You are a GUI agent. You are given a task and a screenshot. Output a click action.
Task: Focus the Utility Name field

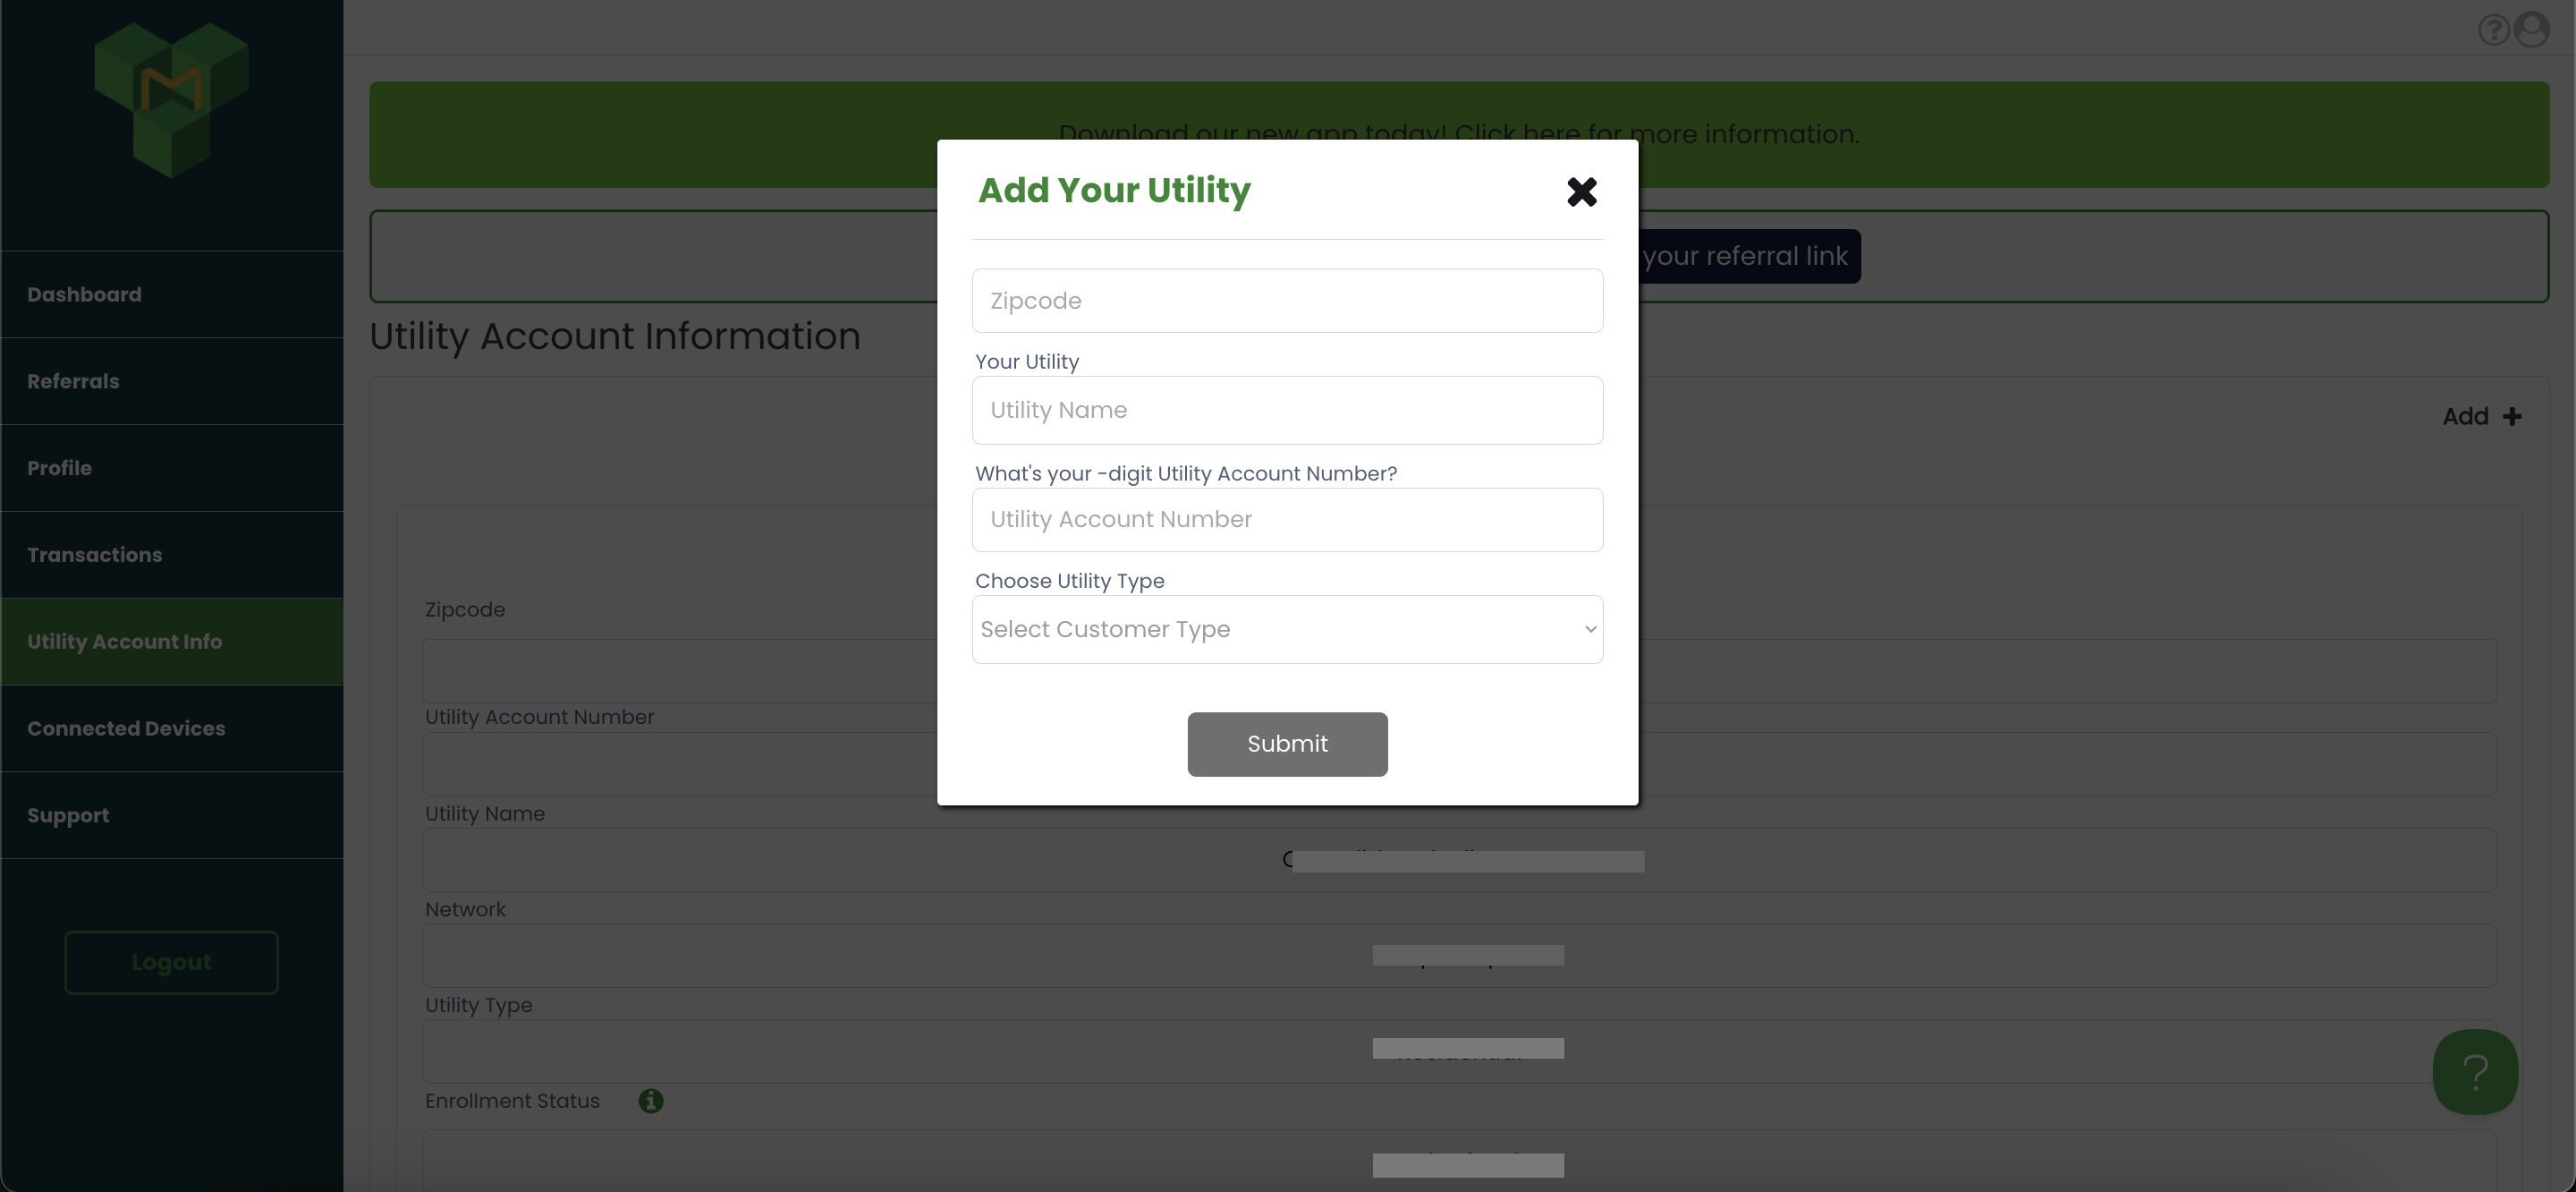point(1287,409)
